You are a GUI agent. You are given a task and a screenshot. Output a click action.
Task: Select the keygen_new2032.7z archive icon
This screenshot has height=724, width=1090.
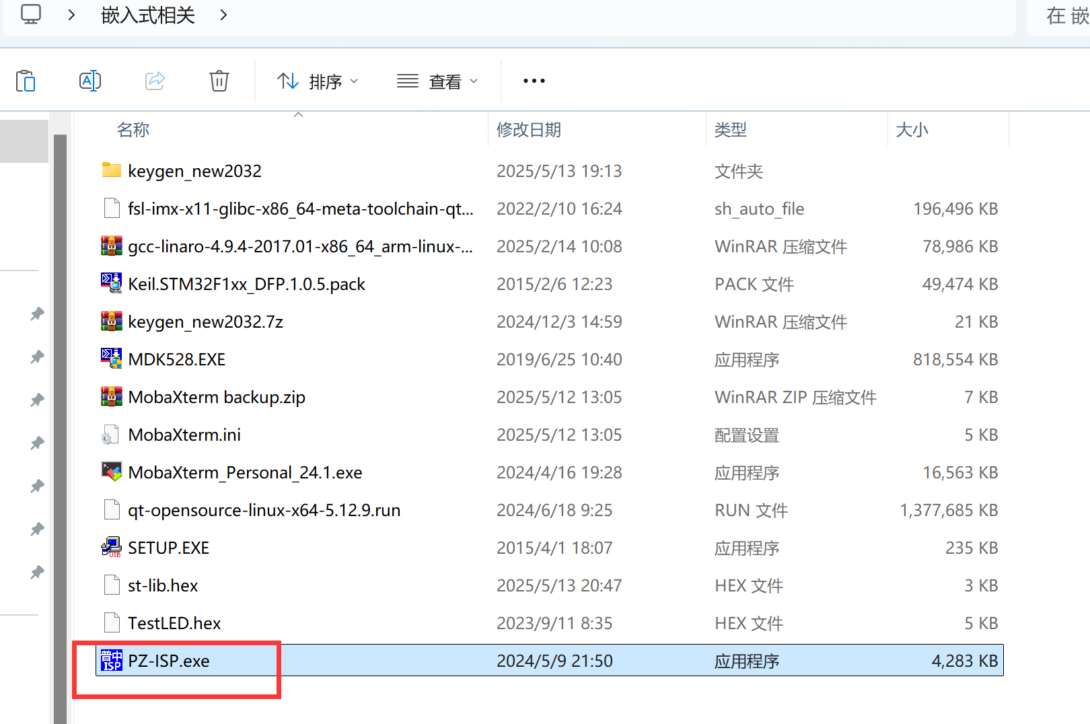(x=112, y=322)
